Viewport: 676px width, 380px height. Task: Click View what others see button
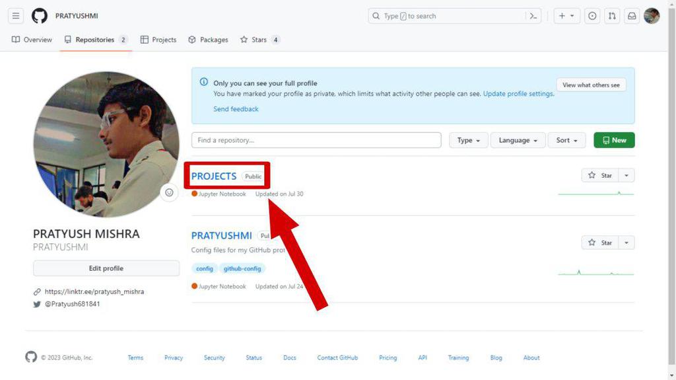pyautogui.click(x=591, y=85)
